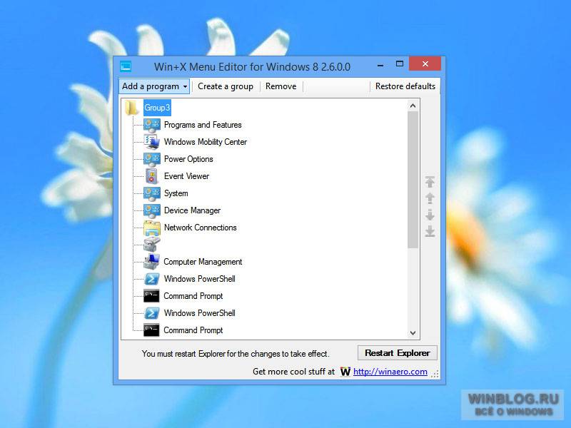Click Create a group button
Image resolution: width=571 pixels, height=428 pixels.
point(226,86)
